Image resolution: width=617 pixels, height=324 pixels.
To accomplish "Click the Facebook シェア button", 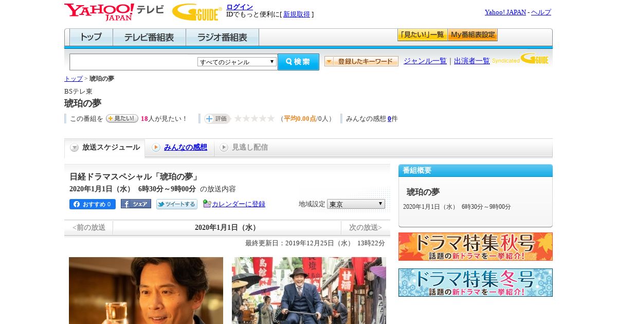I will (136, 204).
